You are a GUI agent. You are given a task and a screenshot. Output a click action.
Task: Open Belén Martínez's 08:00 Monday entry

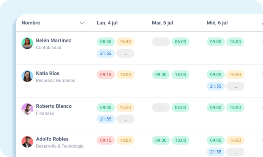pyautogui.click(x=106, y=42)
